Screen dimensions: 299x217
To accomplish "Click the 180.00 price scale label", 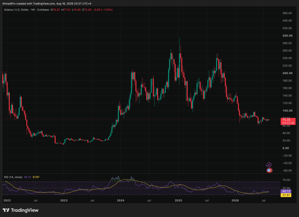I will 287,81.
